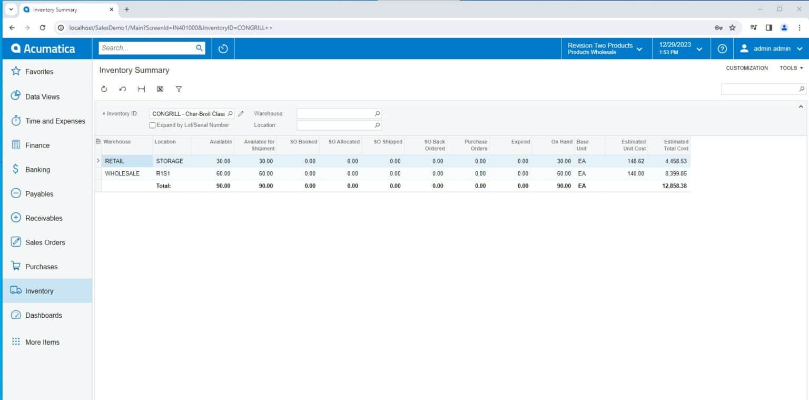Open the Finance workspace in sidebar
Image resolution: width=809 pixels, height=400 pixels.
[37, 145]
